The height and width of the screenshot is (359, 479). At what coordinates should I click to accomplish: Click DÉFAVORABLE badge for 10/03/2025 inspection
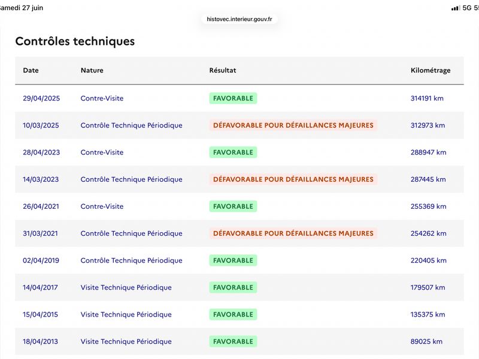[x=293, y=125]
